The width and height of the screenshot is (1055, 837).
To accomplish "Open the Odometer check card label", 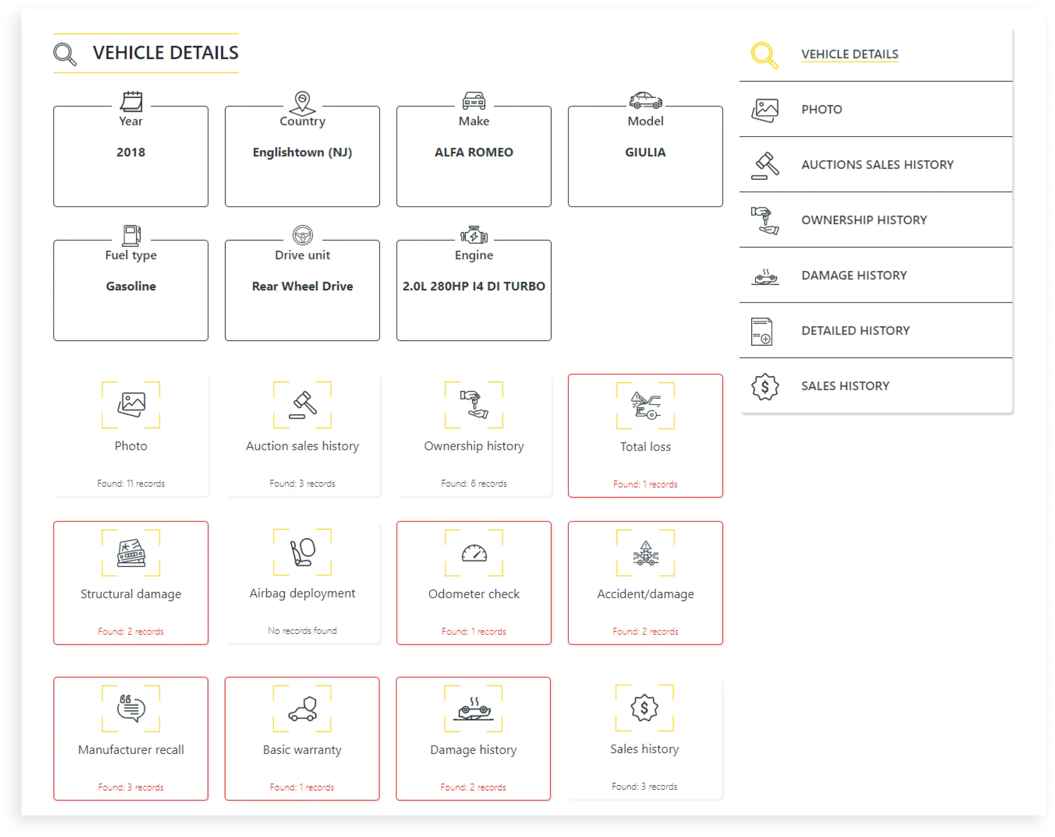I will 474,594.
